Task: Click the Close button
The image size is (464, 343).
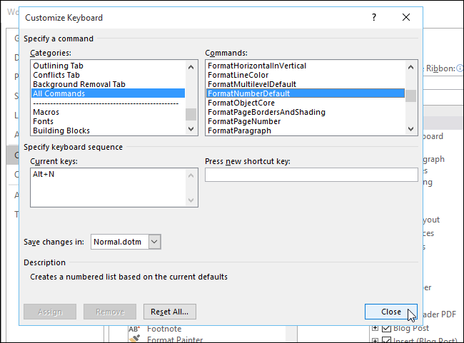Action: tap(390, 312)
